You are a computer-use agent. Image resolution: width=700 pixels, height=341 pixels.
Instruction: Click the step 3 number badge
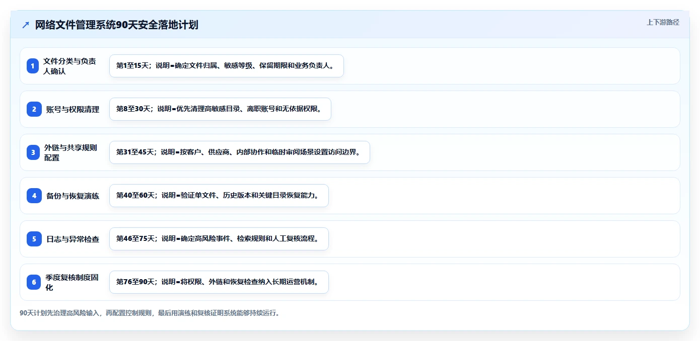pos(33,152)
